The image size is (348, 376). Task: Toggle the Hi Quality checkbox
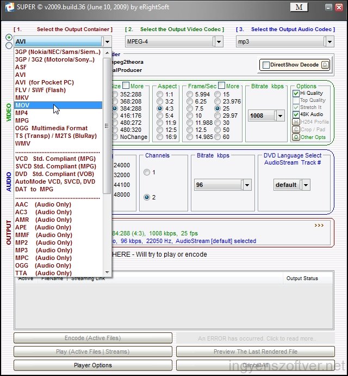(296, 93)
